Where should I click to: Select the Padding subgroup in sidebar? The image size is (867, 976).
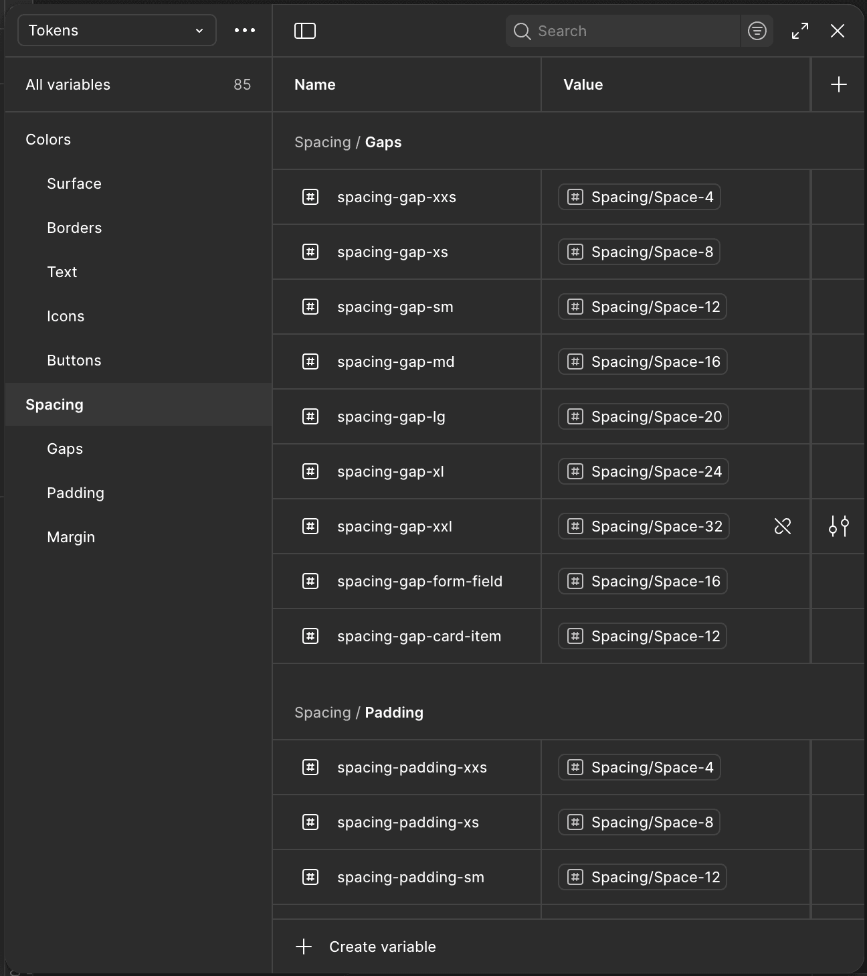[76, 493]
